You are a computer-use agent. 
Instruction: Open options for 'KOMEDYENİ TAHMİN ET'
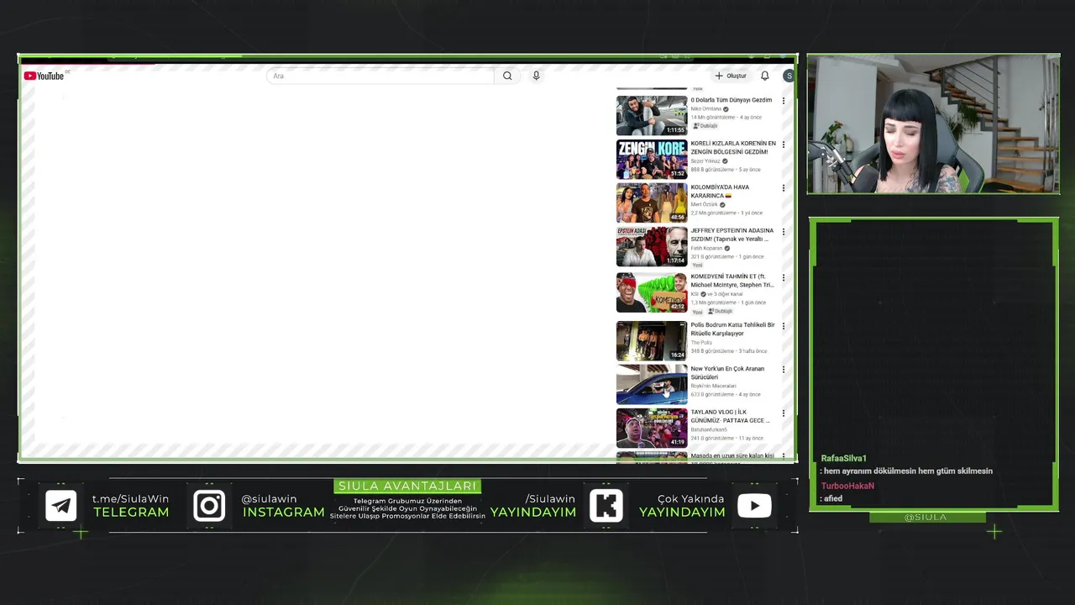(784, 277)
